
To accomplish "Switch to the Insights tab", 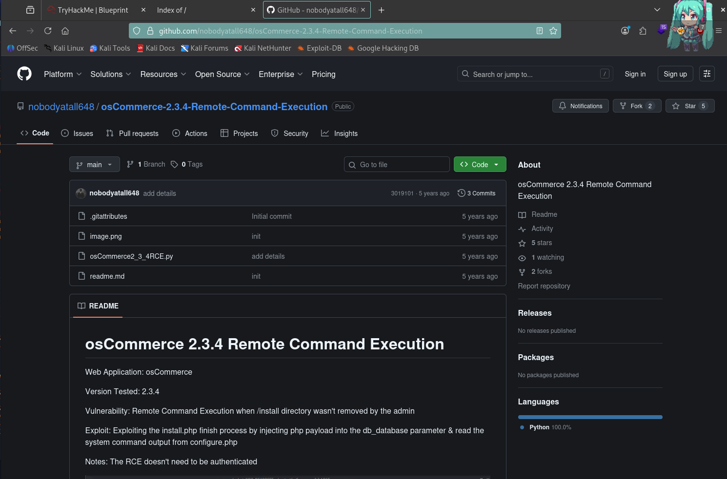I will [339, 133].
